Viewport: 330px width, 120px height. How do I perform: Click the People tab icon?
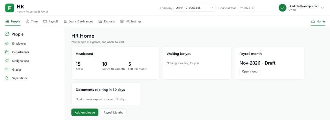pyautogui.click(x=7, y=21)
